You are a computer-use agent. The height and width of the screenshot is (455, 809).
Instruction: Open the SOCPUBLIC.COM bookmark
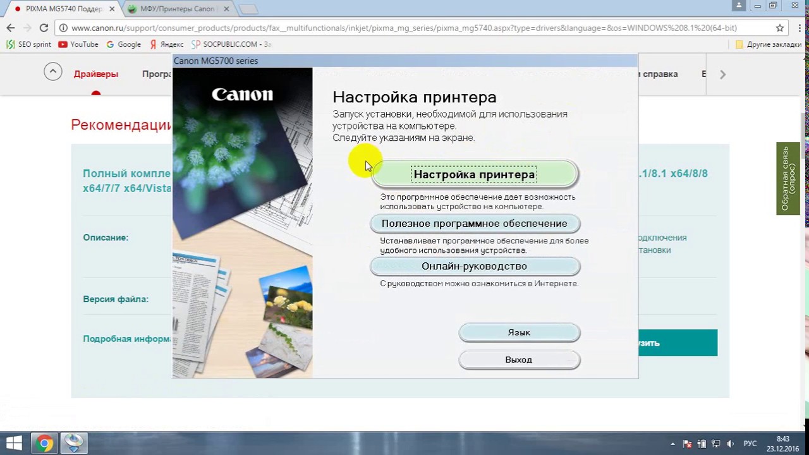231,44
